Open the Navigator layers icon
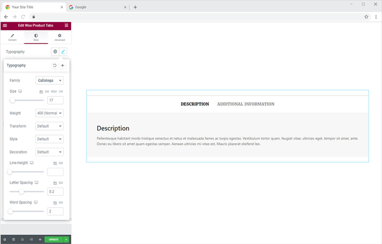 click(13, 239)
